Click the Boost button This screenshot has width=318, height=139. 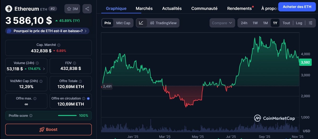pos(48,129)
